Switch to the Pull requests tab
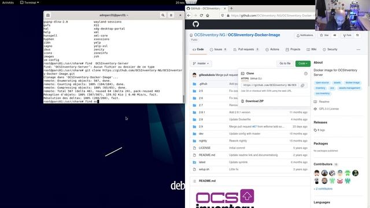Viewport: 370px width, 208px height. [246, 50]
